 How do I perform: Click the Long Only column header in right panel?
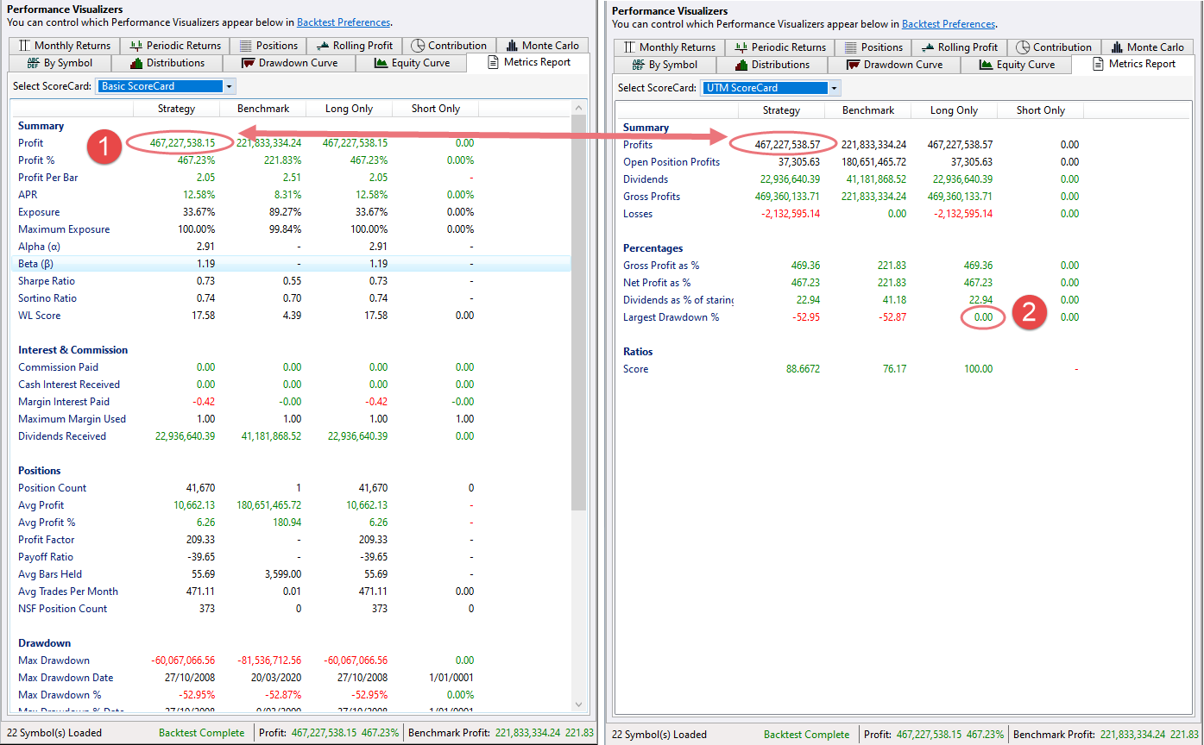pyautogui.click(x=954, y=110)
